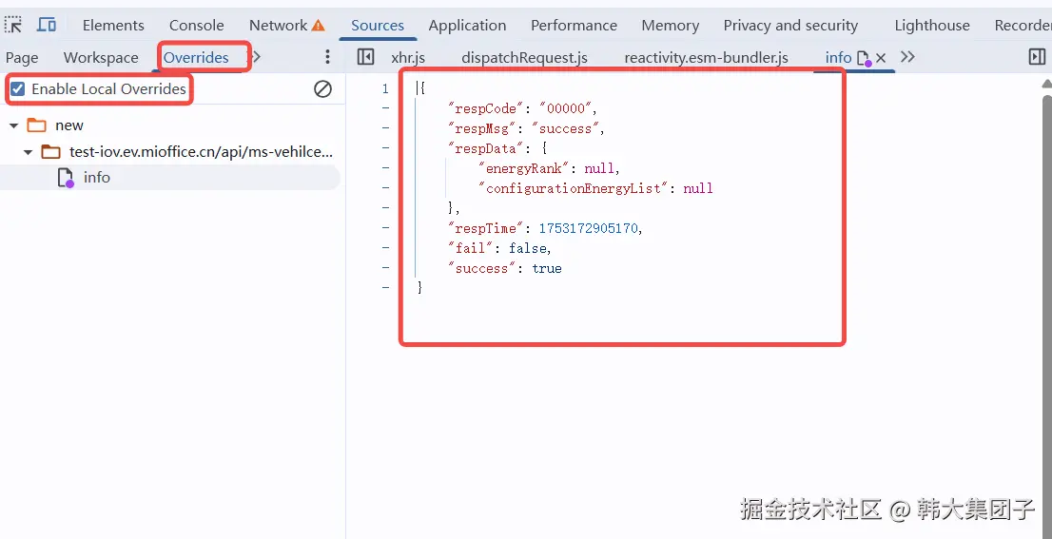Click the respTime value 1753172905170
Image resolution: width=1052 pixels, height=539 pixels.
click(589, 228)
